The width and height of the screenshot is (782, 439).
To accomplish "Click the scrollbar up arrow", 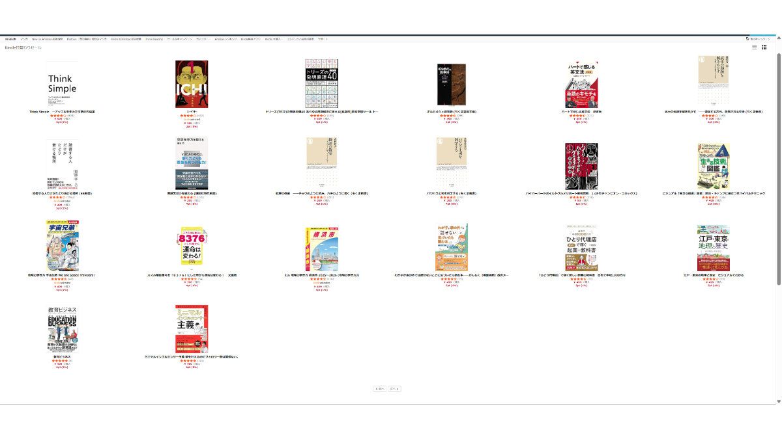I will [x=779, y=37].
